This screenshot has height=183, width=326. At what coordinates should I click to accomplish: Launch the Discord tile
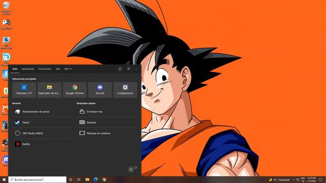point(100,90)
